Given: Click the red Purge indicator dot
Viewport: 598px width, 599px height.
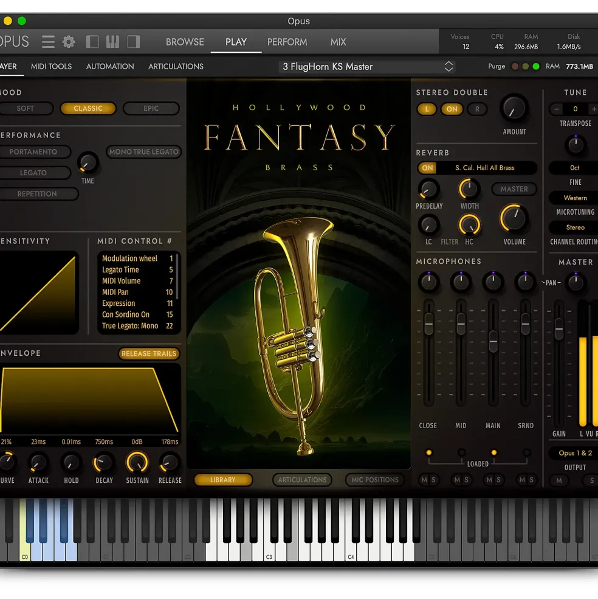Looking at the screenshot, I should (x=515, y=66).
